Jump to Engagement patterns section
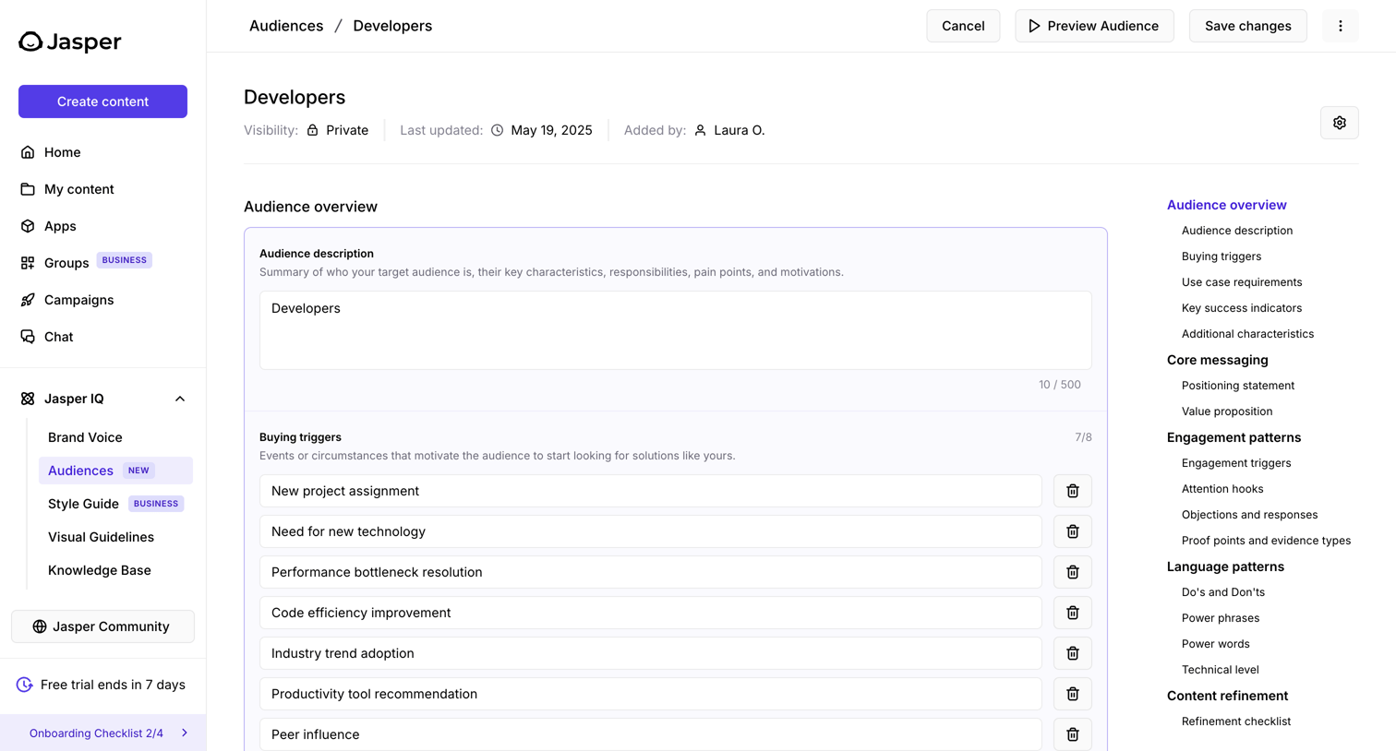The width and height of the screenshot is (1396, 751). pos(1234,437)
